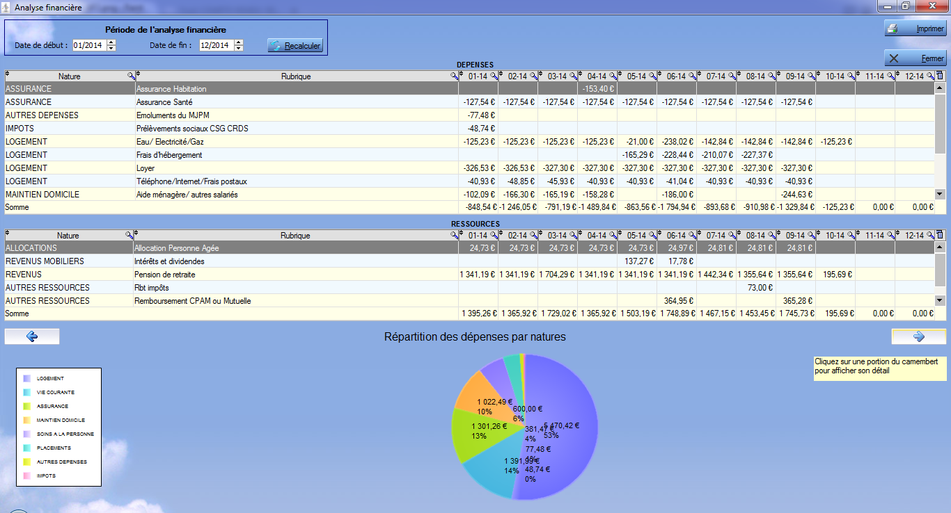
Task: Increase the Date de début value
Action: (111, 42)
